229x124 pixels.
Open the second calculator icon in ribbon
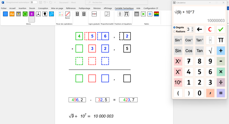(84, 14)
